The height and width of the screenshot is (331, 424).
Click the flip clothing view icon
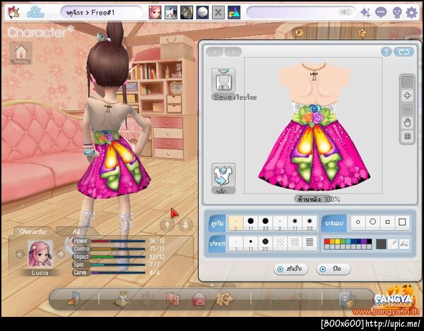coord(223,175)
